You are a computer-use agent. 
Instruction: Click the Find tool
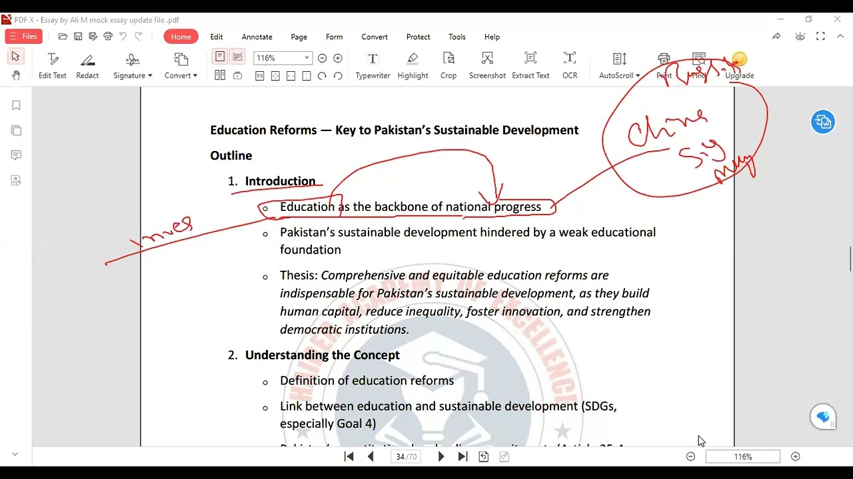click(698, 66)
